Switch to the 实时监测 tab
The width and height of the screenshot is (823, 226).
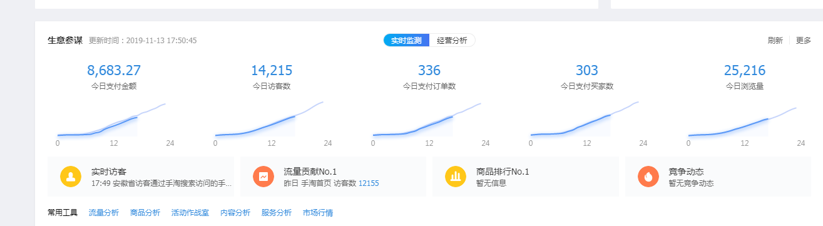pyautogui.click(x=406, y=40)
